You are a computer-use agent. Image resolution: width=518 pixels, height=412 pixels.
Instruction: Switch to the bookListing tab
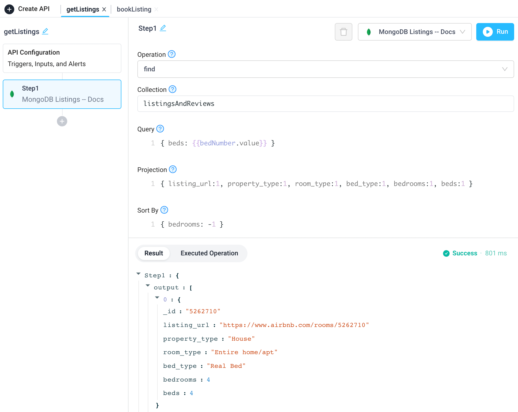134,9
